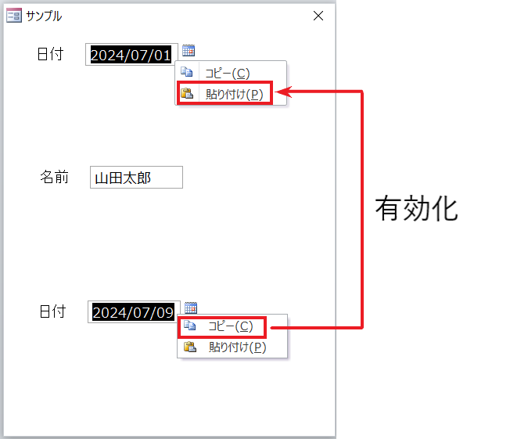Click the paste clipboard icon in the lower context menu
This screenshot has height=439, width=510.
(190, 347)
